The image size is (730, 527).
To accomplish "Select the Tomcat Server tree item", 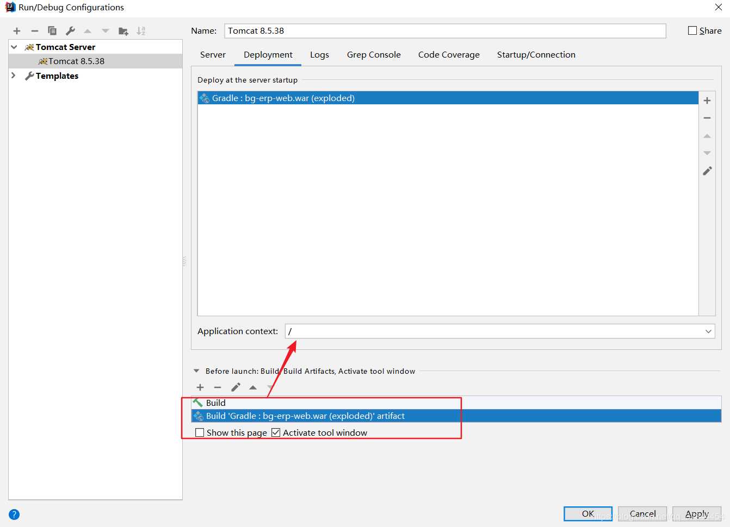I will 96,47.
